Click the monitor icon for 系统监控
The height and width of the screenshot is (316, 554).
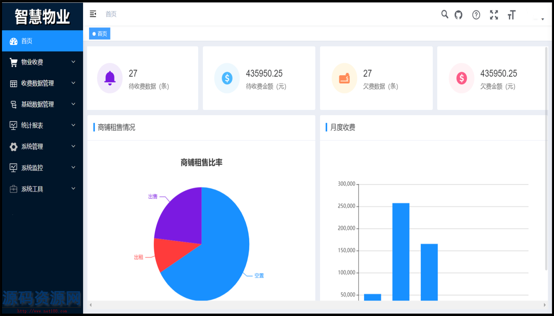13,168
